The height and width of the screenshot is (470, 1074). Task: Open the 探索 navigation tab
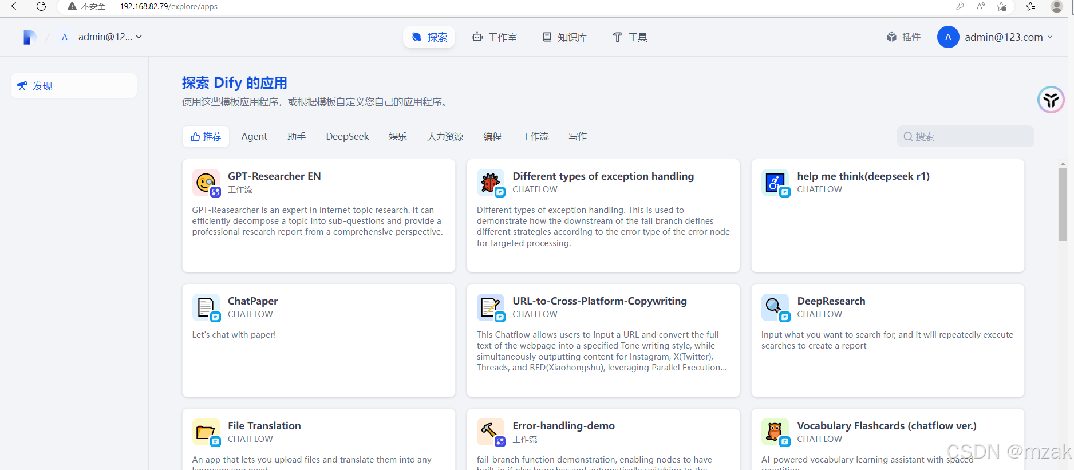(x=429, y=37)
